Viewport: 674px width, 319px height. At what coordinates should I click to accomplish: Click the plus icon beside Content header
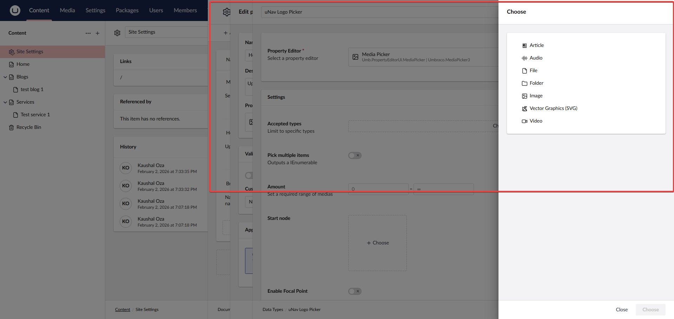pos(98,33)
